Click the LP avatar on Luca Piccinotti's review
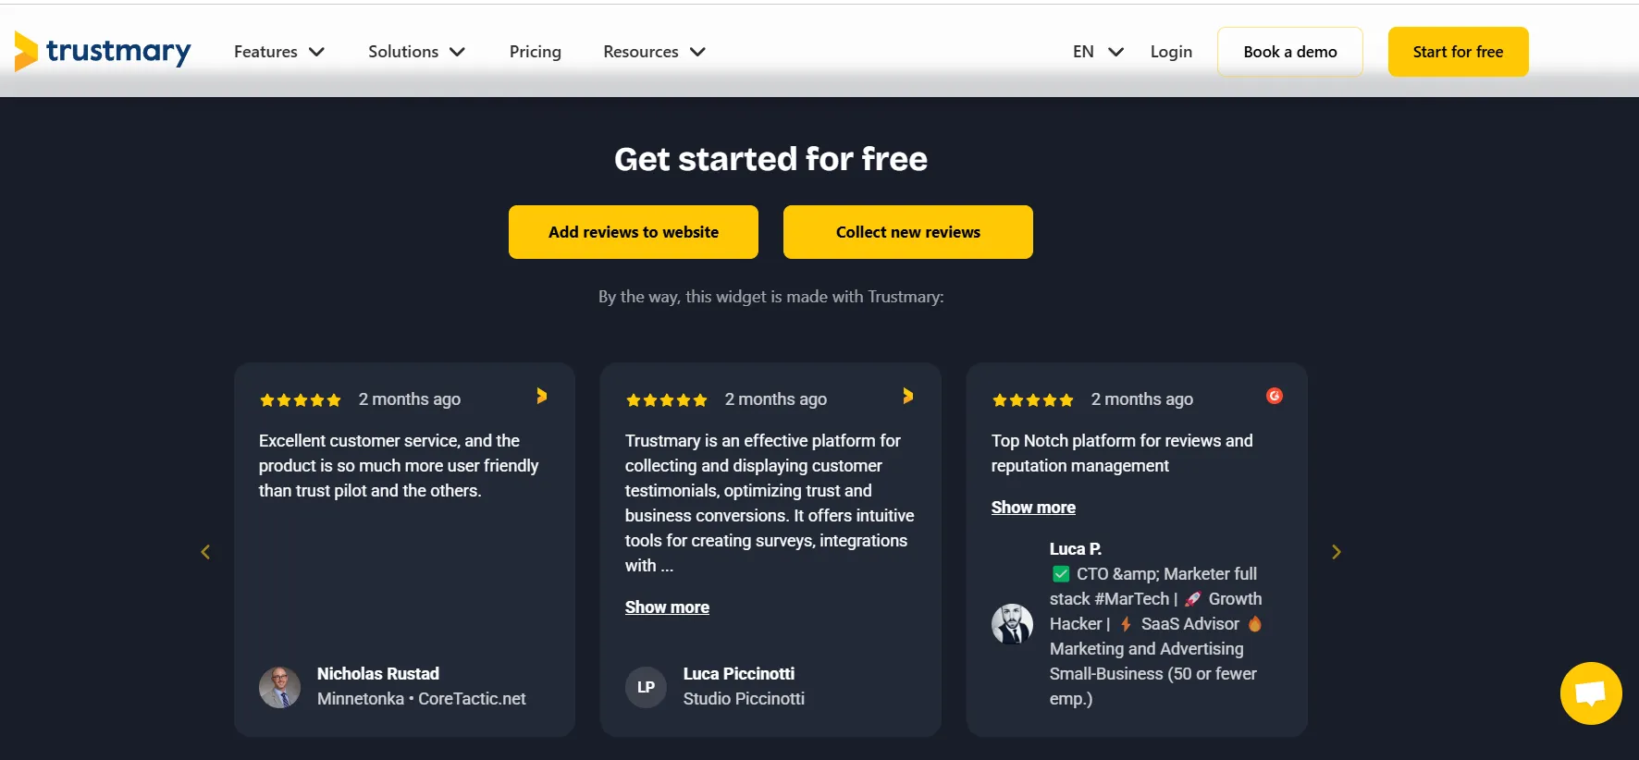The width and height of the screenshot is (1639, 760). (x=646, y=687)
